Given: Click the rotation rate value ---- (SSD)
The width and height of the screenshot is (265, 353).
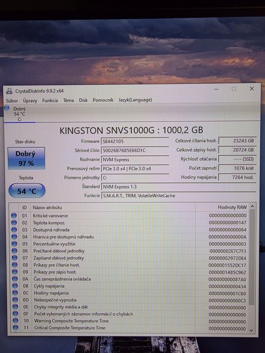Looking at the screenshot, I should coord(238,159).
